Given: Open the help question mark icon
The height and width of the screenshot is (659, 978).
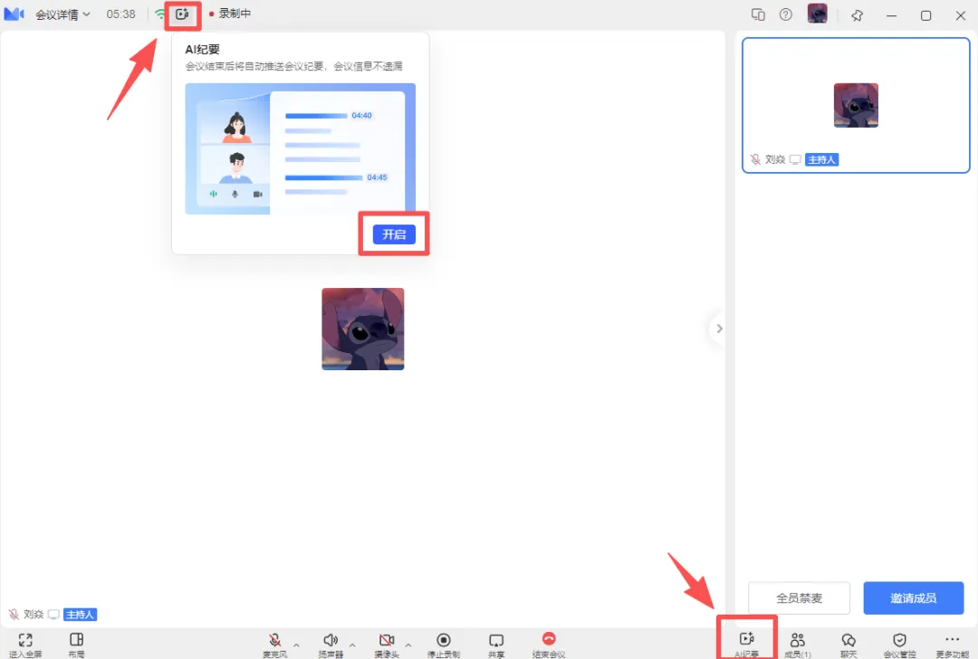Looking at the screenshot, I should click(x=786, y=14).
